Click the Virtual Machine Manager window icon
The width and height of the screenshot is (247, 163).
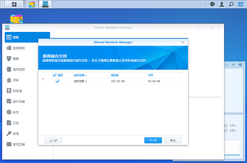(x=7, y=27)
